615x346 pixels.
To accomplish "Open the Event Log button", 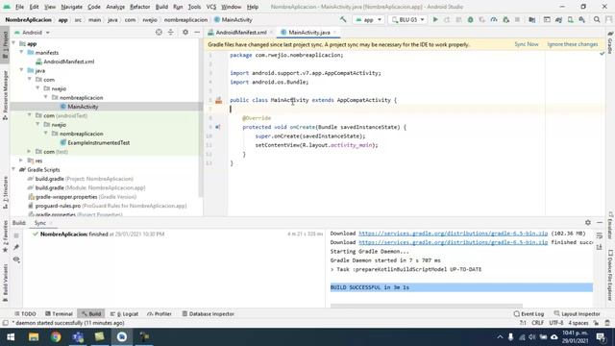I will [x=529, y=314].
